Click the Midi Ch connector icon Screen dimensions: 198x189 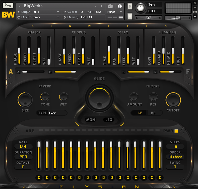[19, 17]
